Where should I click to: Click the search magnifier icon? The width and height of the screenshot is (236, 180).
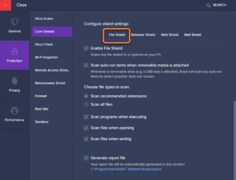[x=208, y=6]
